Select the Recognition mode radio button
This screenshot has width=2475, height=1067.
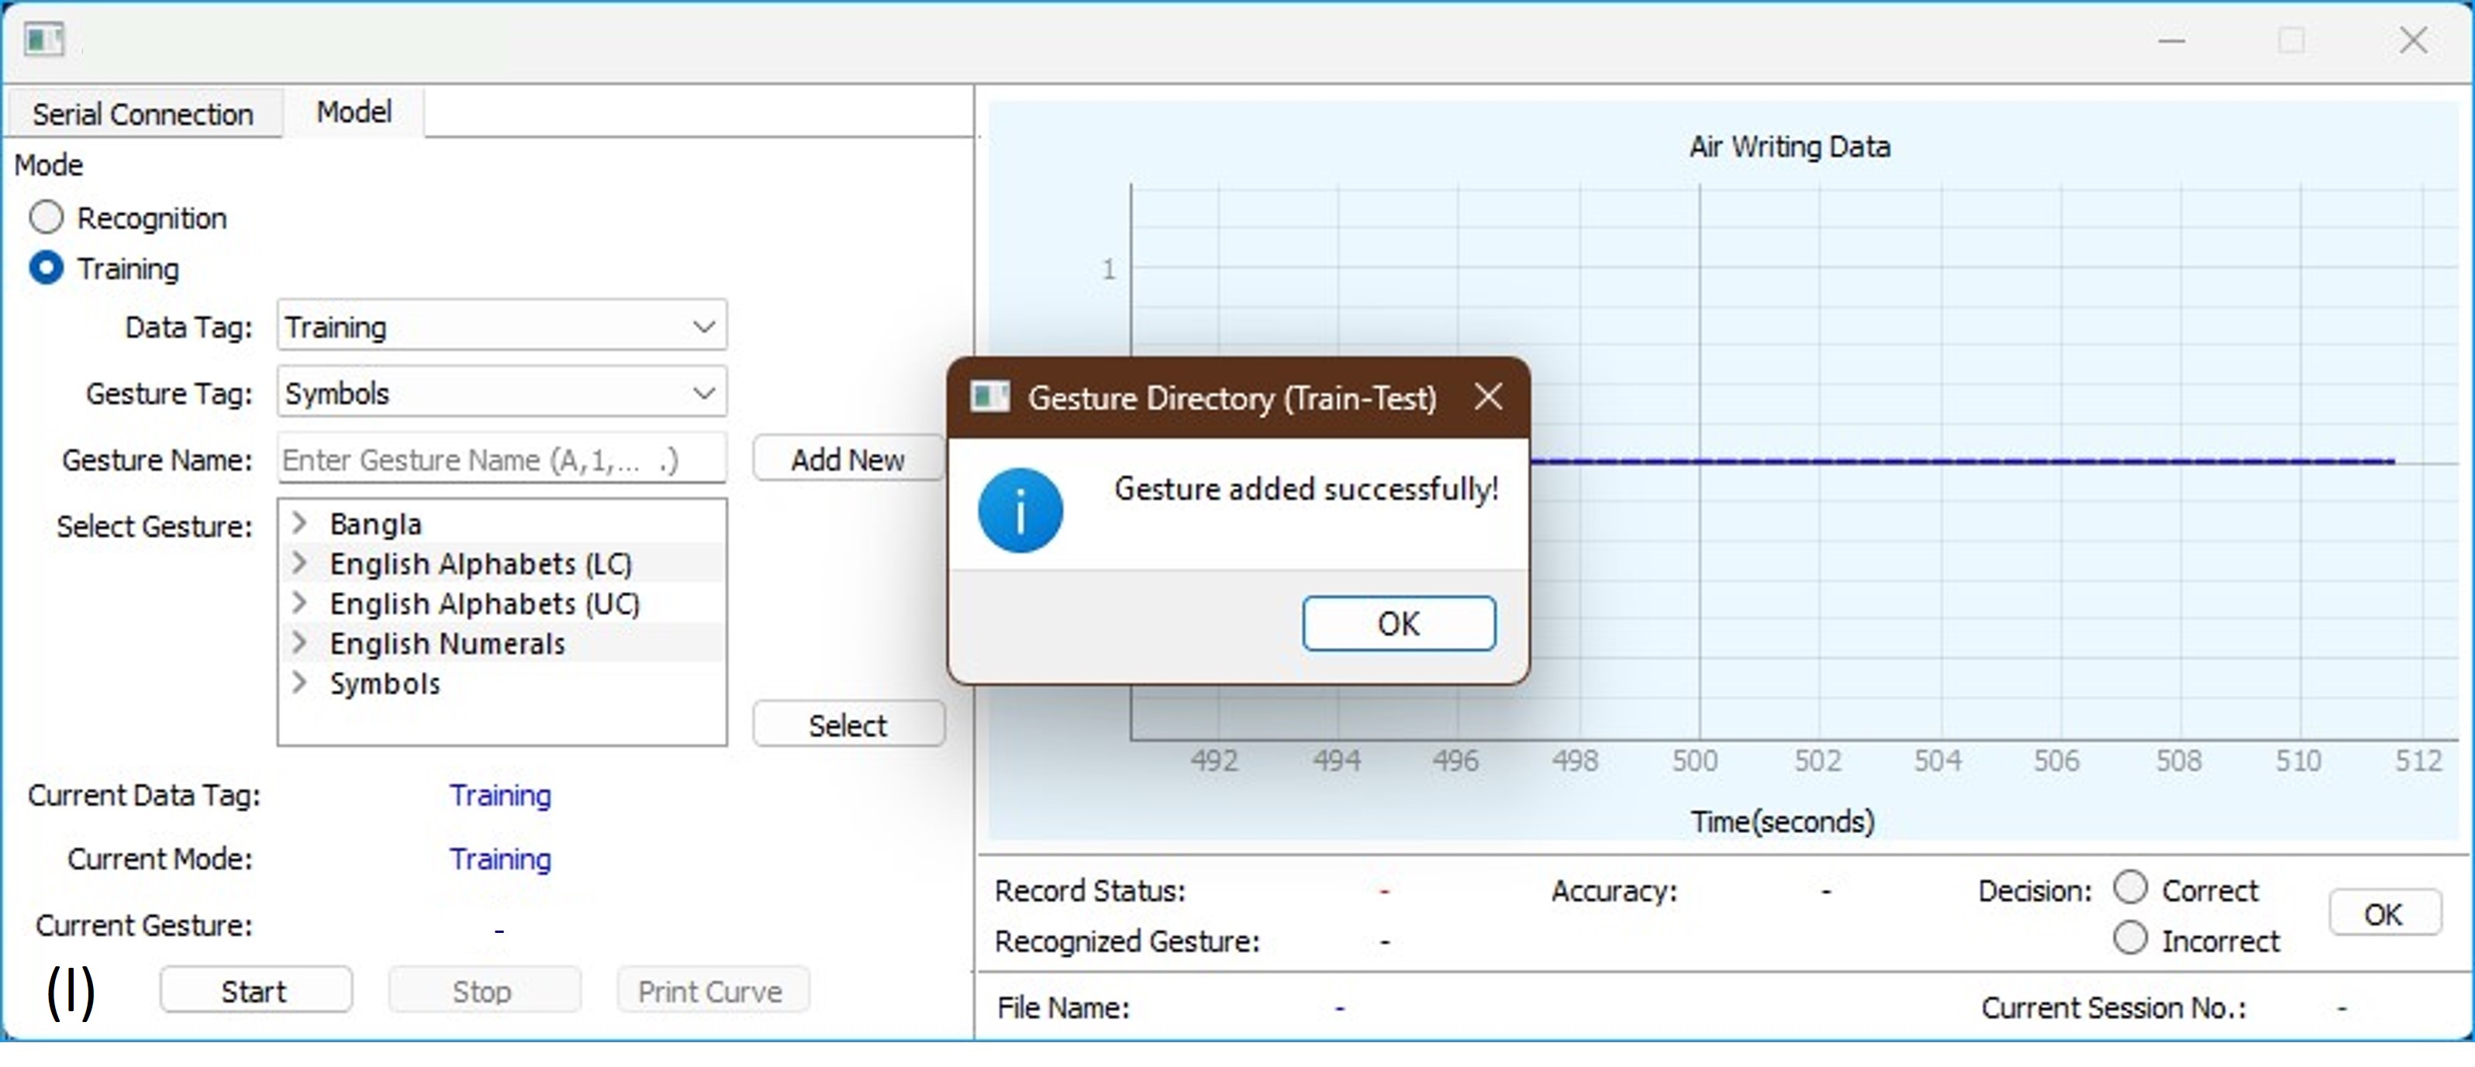(x=46, y=218)
